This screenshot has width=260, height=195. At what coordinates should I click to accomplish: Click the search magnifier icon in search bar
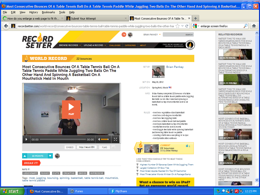point(245,26)
